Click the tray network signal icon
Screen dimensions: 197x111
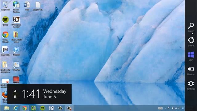(176, 108)
